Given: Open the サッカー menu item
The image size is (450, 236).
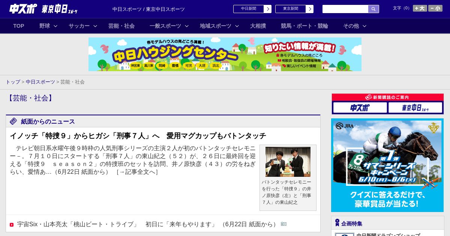Looking at the screenshot, I should [x=79, y=26].
